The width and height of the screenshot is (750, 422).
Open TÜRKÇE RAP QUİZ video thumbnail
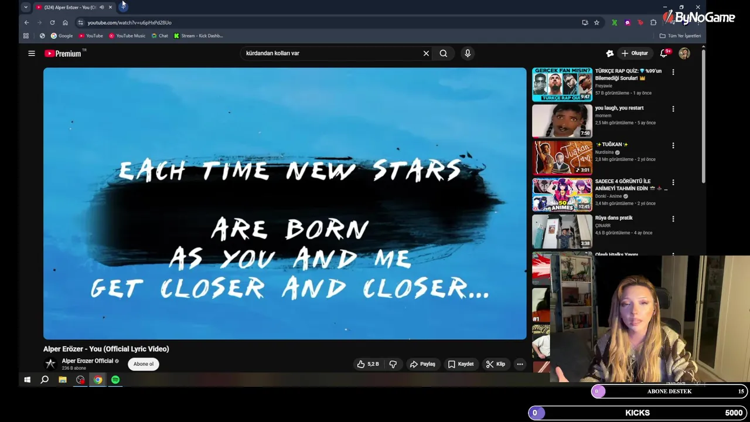tap(562, 84)
